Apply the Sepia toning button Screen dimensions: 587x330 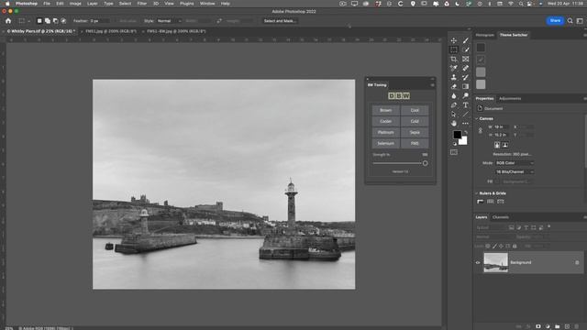pyautogui.click(x=415, y=132)
